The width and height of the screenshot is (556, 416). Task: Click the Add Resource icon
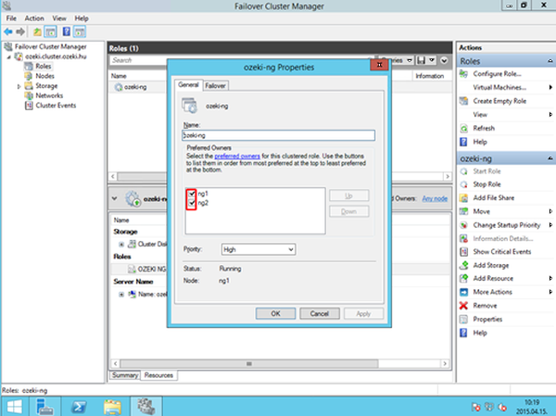click(x=463, y=278)
